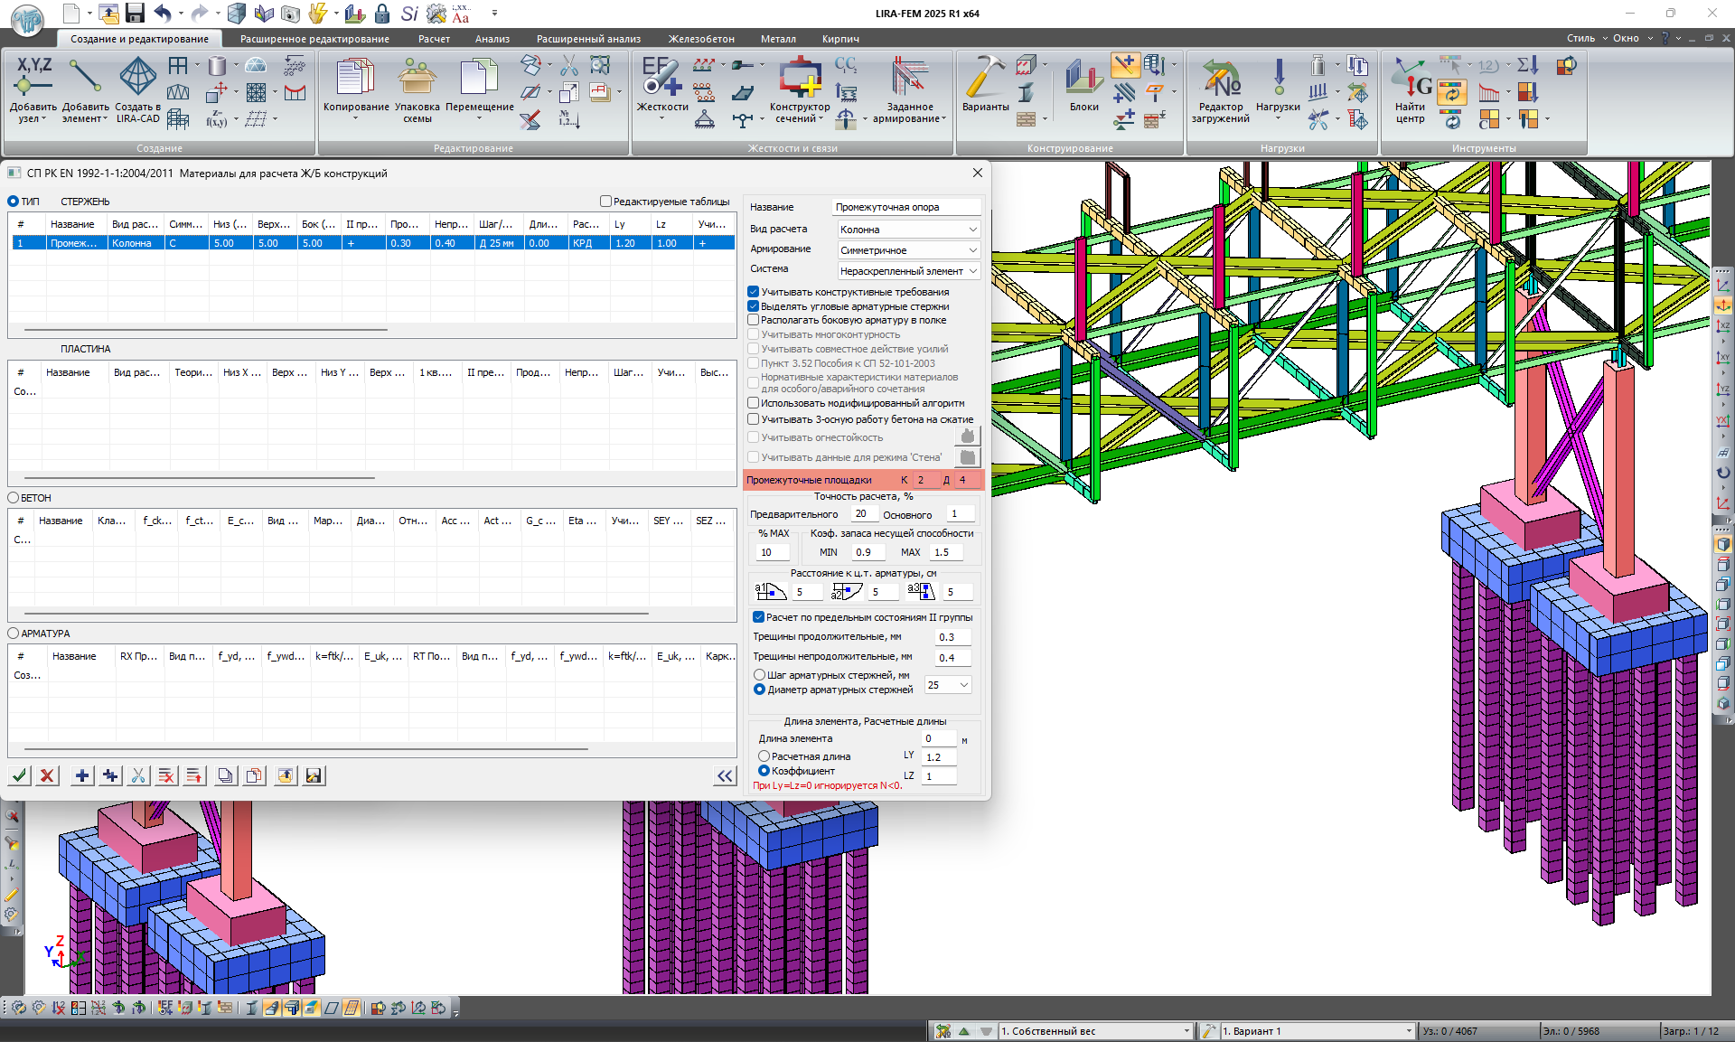
Task: Expand the Армирование Симметричное dropdown
Action: tap(908, 250)
